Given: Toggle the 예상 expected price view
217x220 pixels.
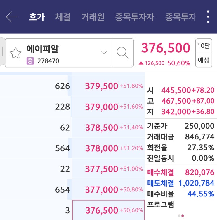Looking at the screenshot, I should click(x=204, y=60).
